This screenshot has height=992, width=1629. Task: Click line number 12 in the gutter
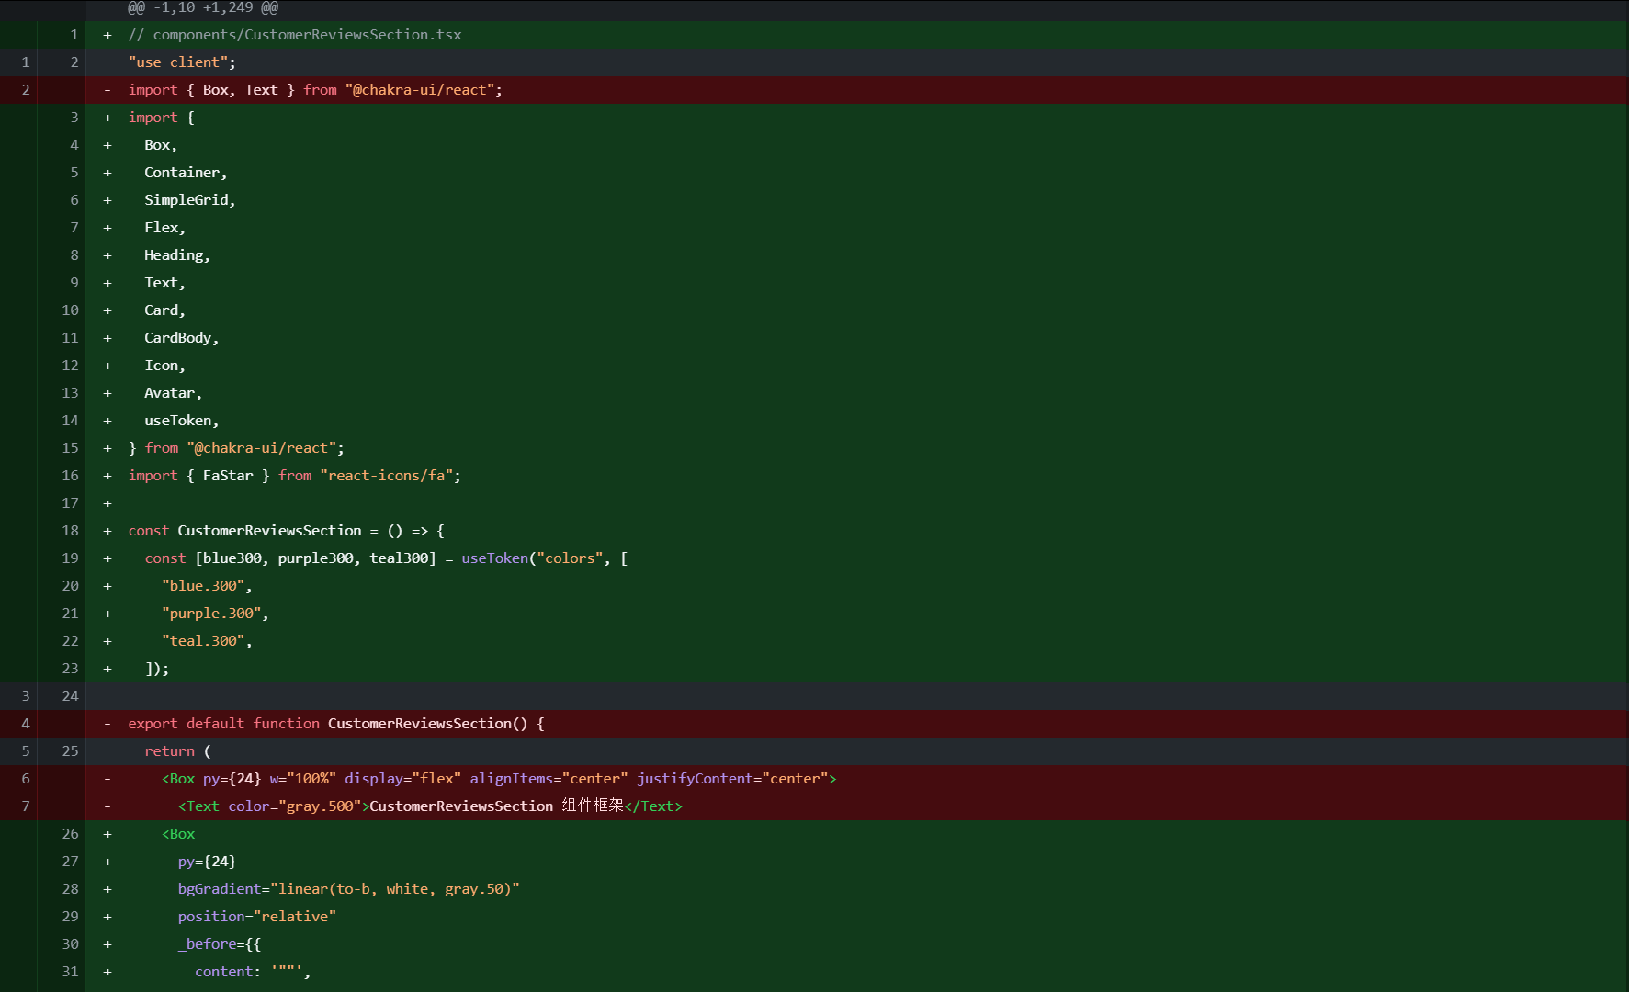pyautogui.click(x=71, y=366)
